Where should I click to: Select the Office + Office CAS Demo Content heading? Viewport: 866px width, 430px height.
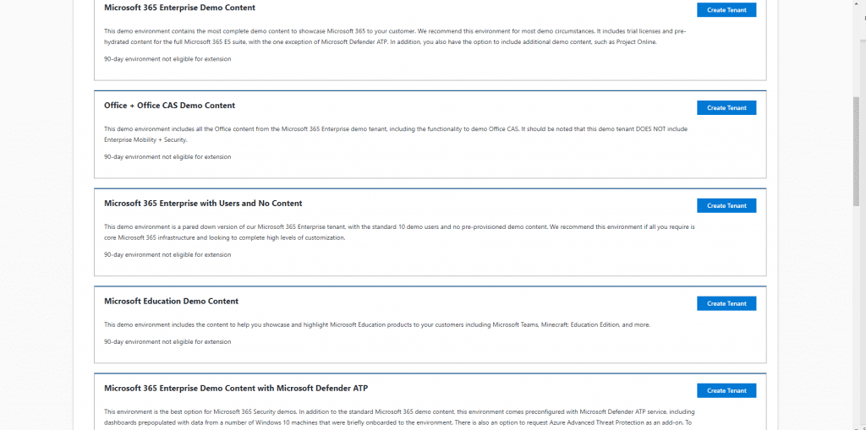(169, 106)
